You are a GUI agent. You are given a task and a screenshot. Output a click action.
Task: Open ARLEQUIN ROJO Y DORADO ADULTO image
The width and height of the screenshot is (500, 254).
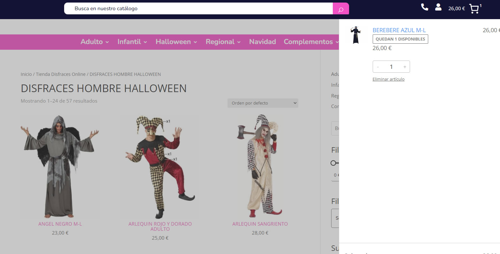(160, 166)
